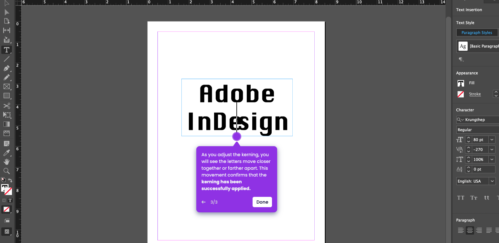Image resolution: width=499 pixels, height=243 pixels.
Task: Click the baseline shift 0 pt field
Action: 483,169
